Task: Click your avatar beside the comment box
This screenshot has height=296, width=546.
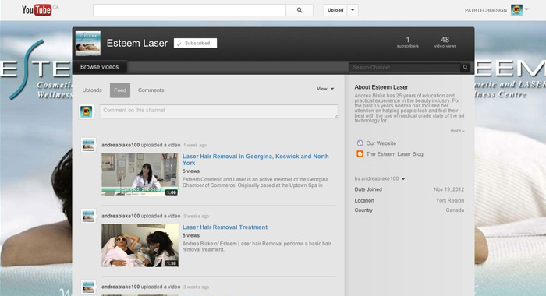Action: click(x=86, y=111)
